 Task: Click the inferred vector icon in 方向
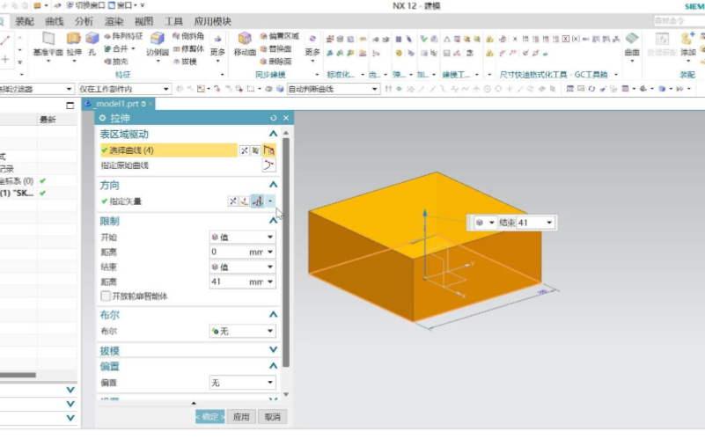coord(258,201)
